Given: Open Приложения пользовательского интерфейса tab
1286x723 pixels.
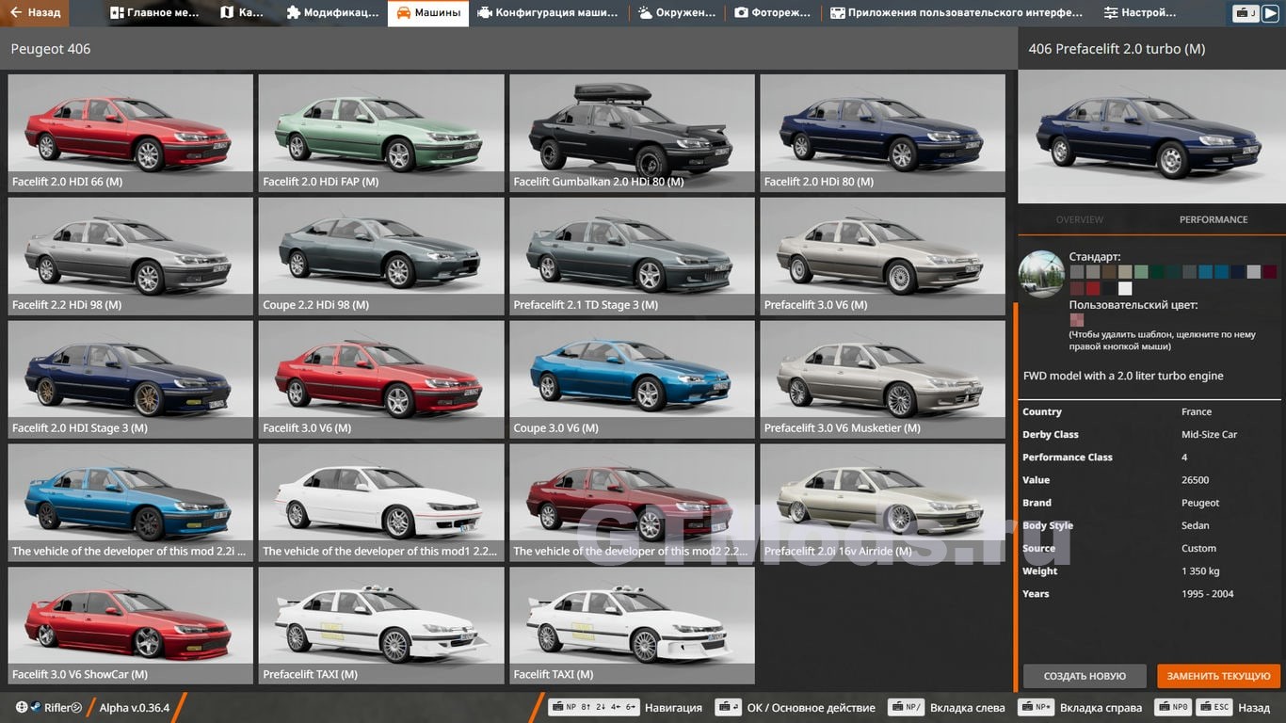Looking at the screenshot, I should (x=956, y=13).
